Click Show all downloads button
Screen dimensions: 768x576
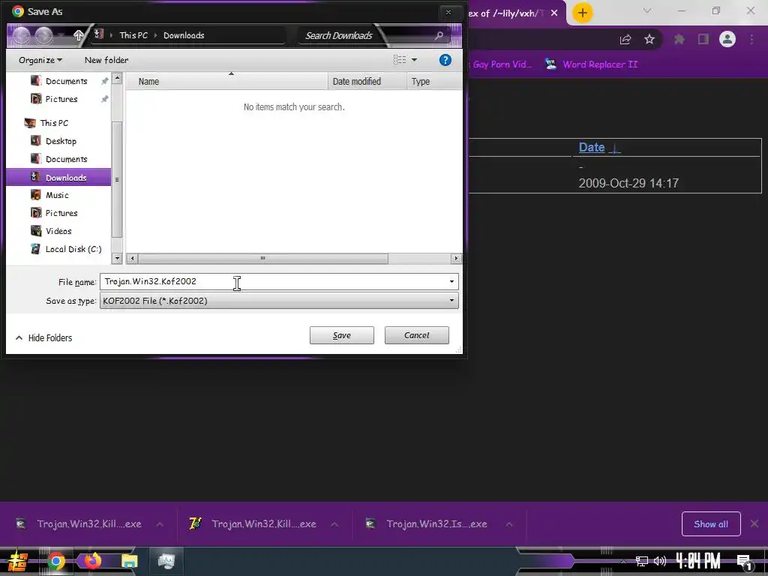[711, 524]
